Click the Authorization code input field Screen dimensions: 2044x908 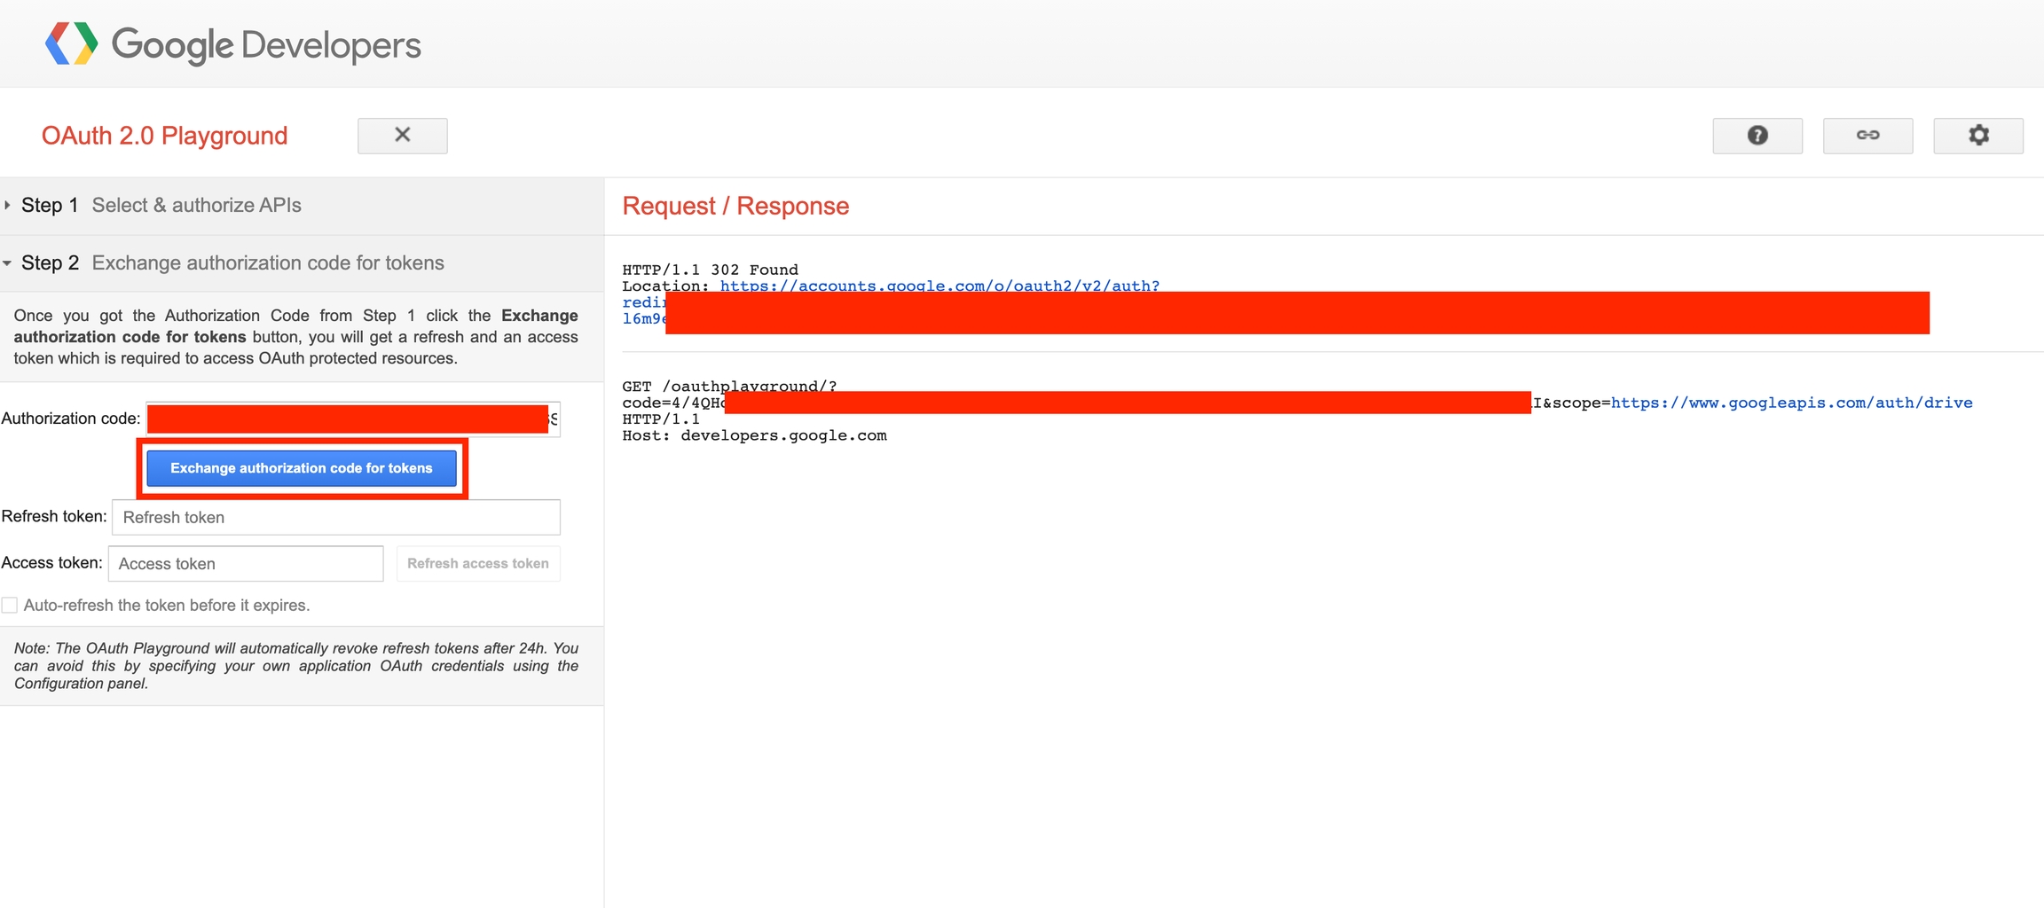(352, 419)
